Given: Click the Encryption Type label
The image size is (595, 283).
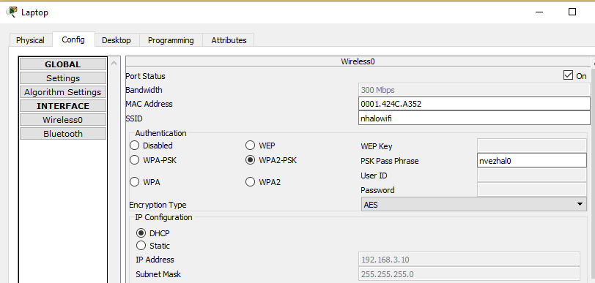Looking at the screenshot, I should pyautogui.click(x=158, y=205).
